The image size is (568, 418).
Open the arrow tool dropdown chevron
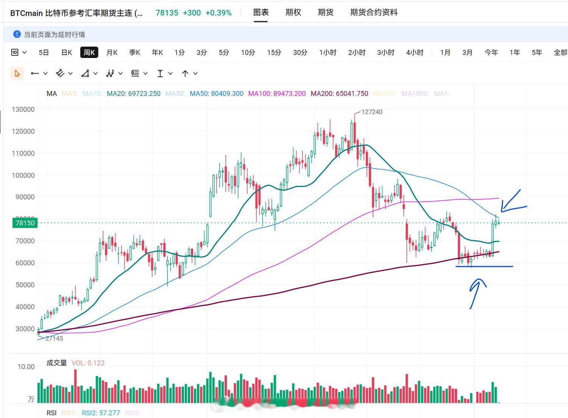[x=195, y=74]
